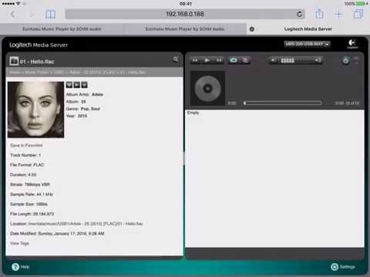Toggle player power button
Screen dimensions: 370x277
(346, 61)
